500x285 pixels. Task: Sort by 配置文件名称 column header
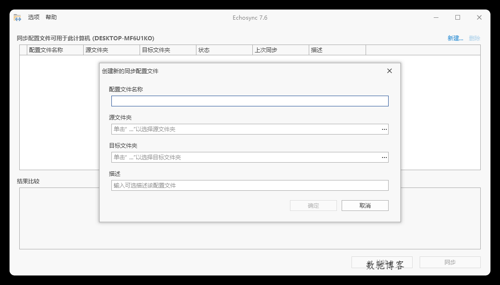pos(55,50)
